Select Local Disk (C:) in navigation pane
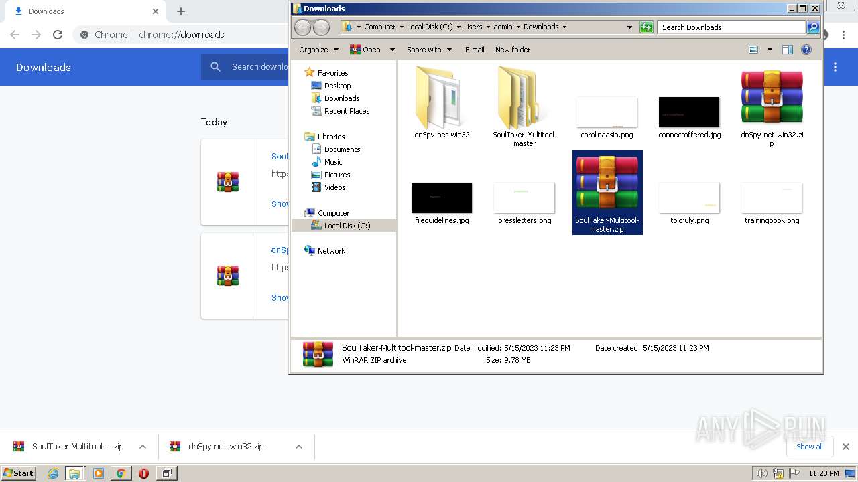 [x=344, y=226]
